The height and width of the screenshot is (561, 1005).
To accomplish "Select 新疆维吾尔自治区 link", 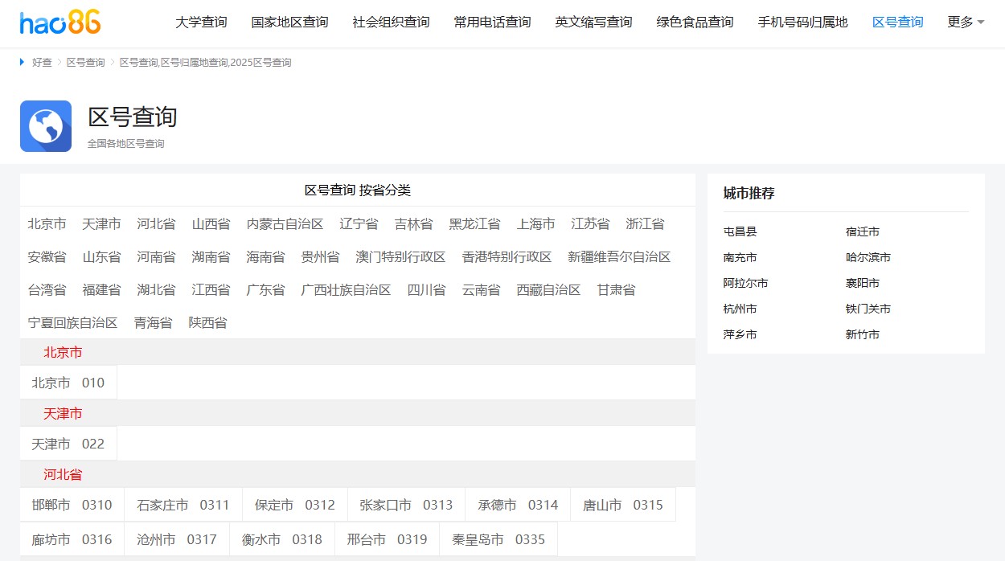I will click(x=619, y=257).
